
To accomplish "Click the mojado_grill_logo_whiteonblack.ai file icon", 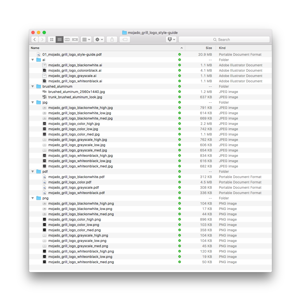I will click(44, 81).
